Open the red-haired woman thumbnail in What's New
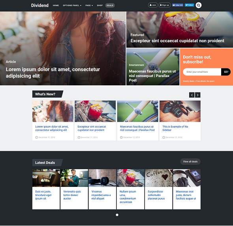Viewport: 233px width, 226px height. [53, 111]
